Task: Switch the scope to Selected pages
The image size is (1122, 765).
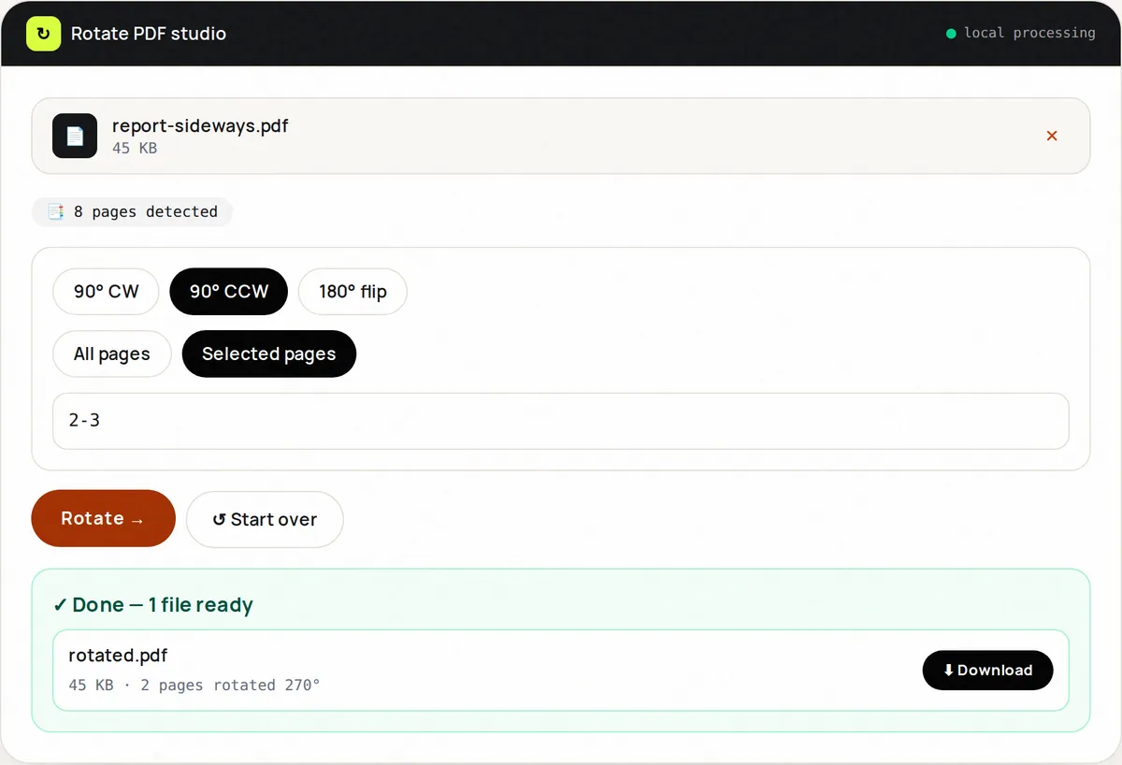Action: (269, 354)
